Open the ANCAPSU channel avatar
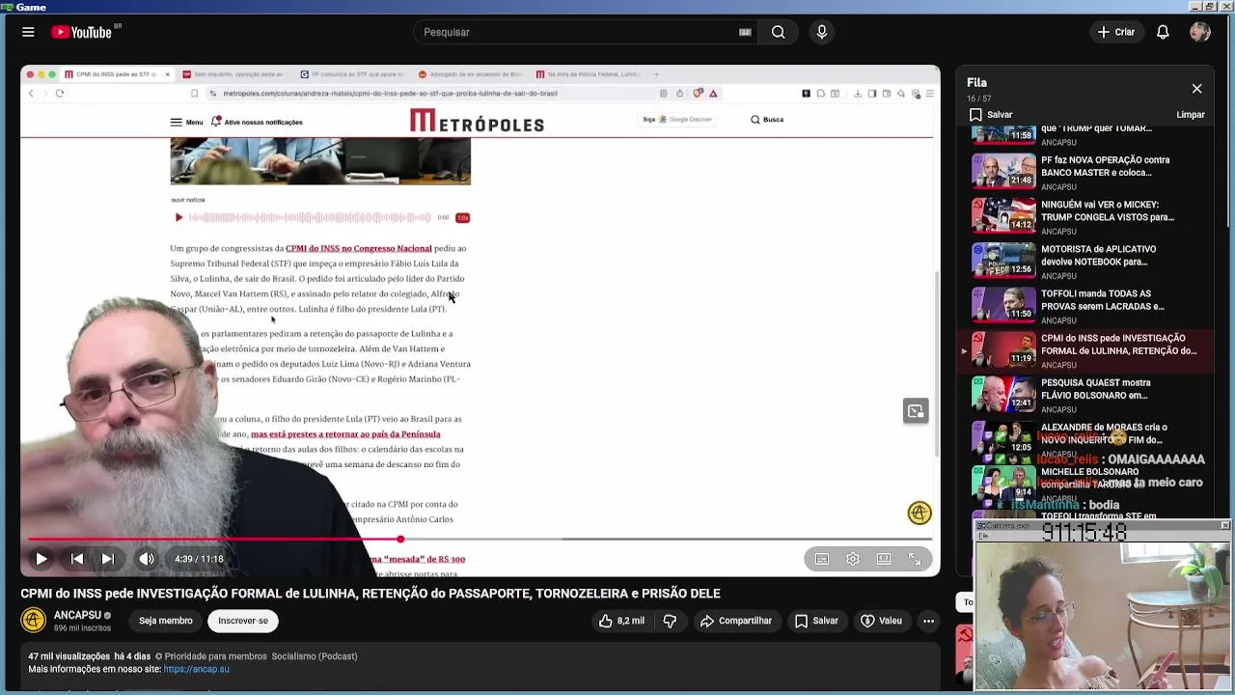 click(x=34, y=621)
